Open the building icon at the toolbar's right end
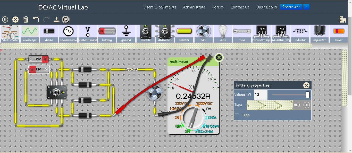The width and height of the screenshot is (352, 153). pyautogui.click(x=342, y=20)
